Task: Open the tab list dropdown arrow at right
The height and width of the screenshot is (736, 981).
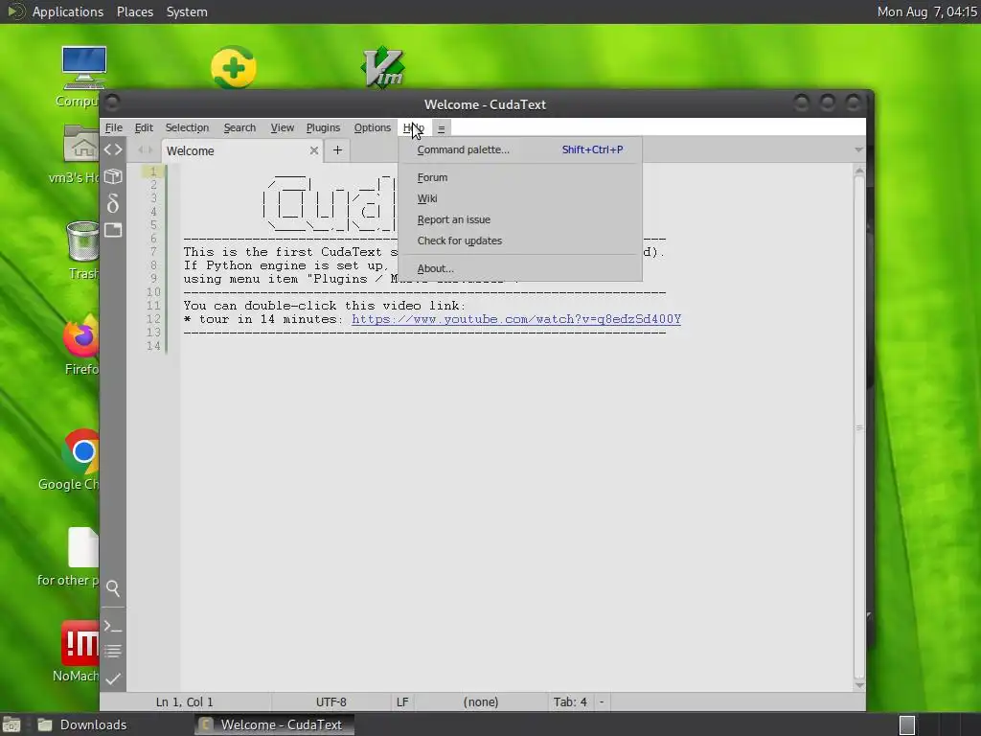Action: coord(858,150)
